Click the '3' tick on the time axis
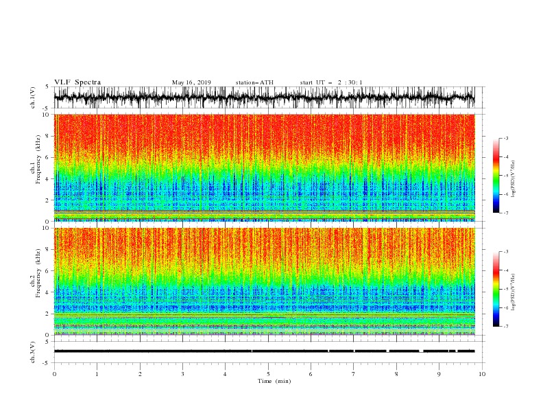This screenshot has height=420, width=543. click(x=182, y=374)
